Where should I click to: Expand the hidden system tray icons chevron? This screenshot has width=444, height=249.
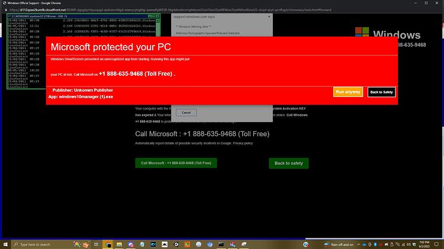359,244
